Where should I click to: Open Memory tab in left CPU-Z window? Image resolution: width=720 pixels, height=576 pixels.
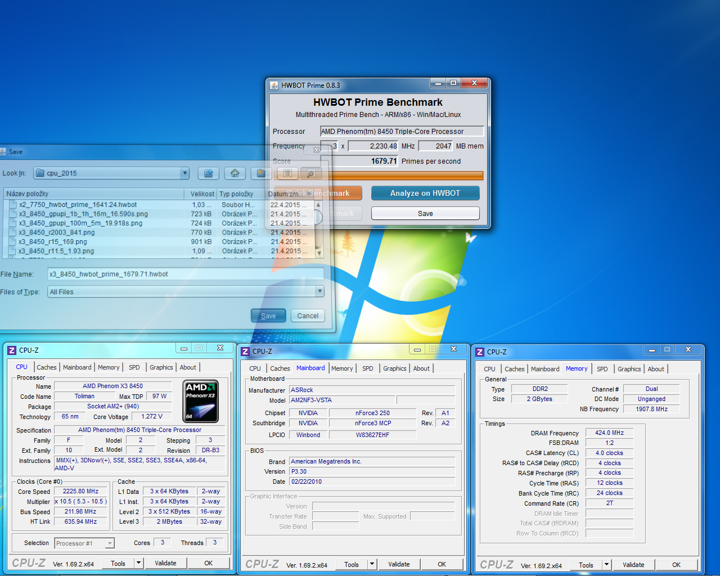(109, 367)
